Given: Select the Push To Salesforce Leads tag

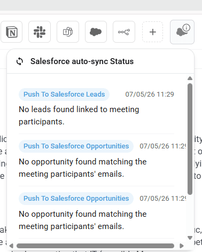Looking at the screenshot, I should point(64,94).
